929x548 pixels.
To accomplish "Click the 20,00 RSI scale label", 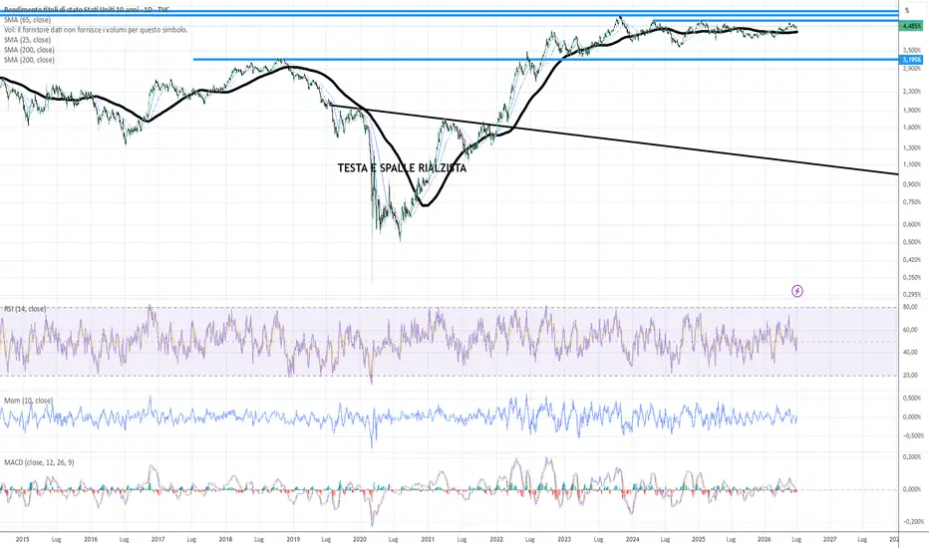I will [911, 375].
